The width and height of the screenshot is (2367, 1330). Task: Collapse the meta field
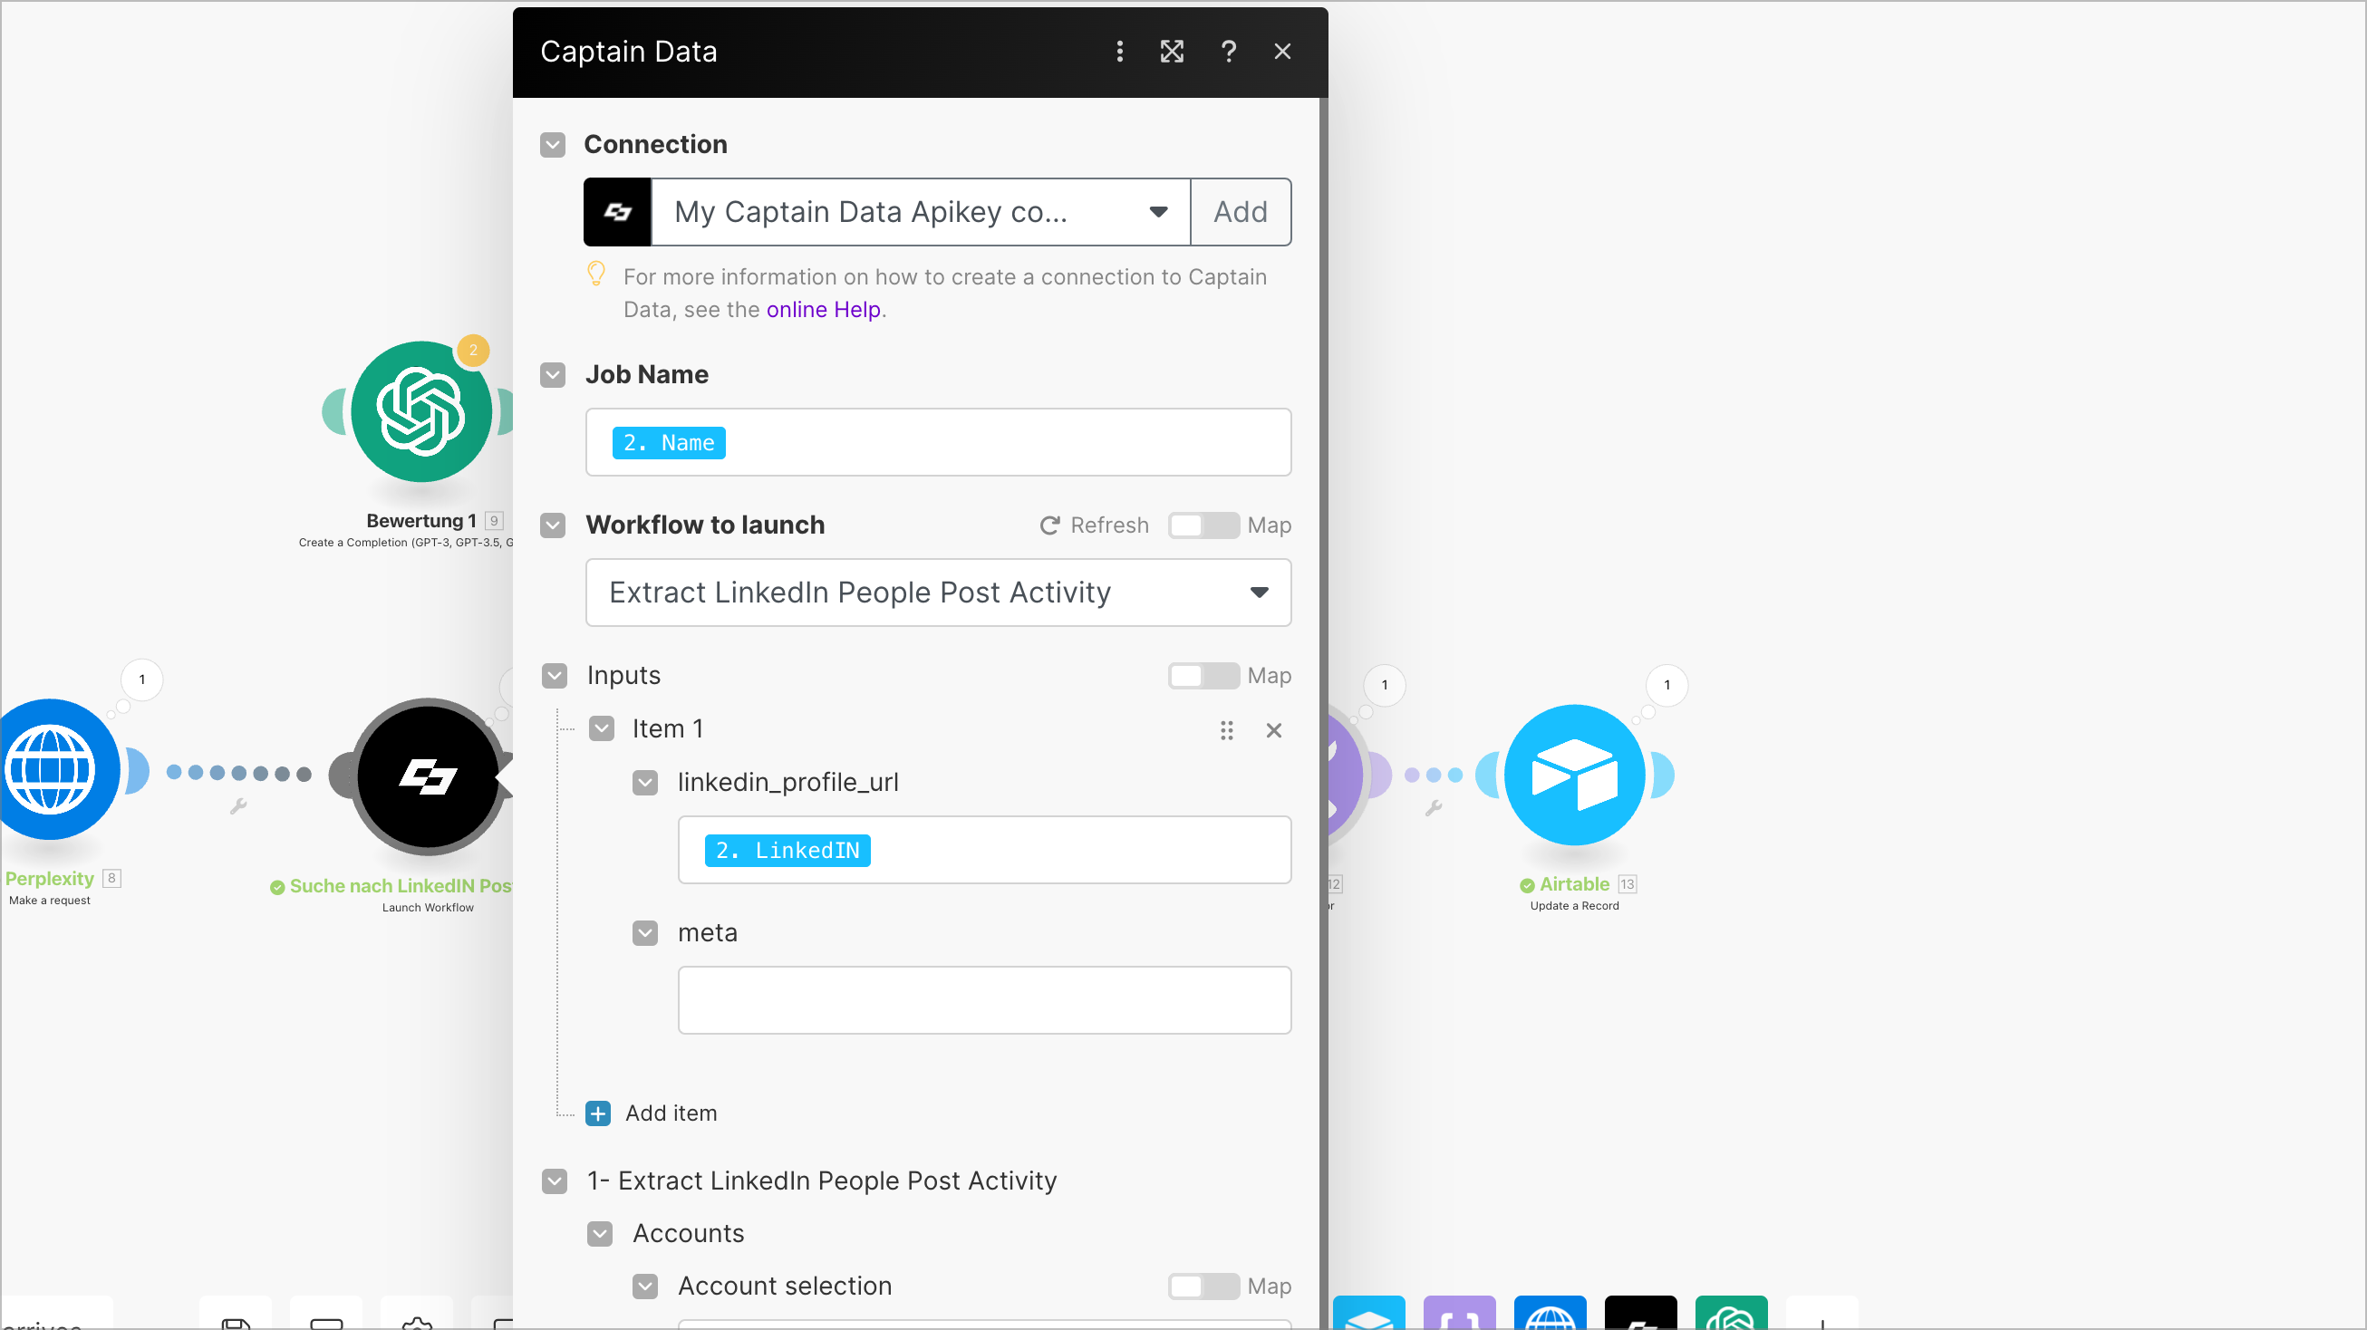(x=645, y=933)
